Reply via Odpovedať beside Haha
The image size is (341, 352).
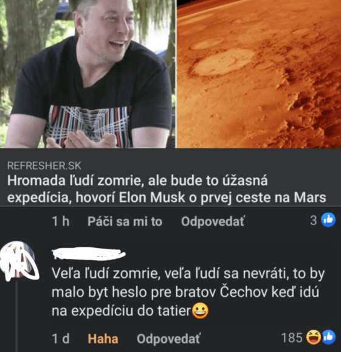click(168, 339)
